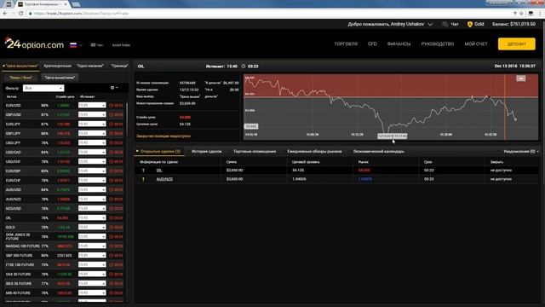545x307 pixels.
Task: Click the clock icon next to 03:23
Action: [x=244, y=67]
